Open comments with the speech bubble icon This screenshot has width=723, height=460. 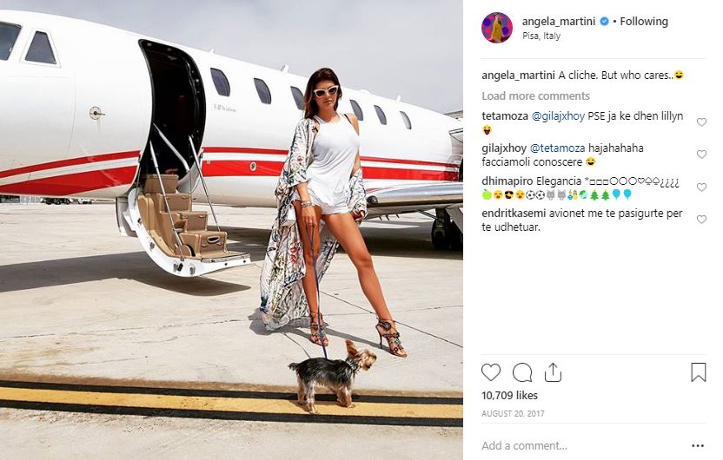[x=522, y=372]
